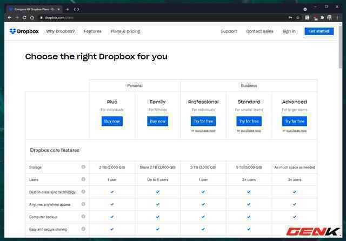
Task: Click the page vertical scrollbar thumb
Action: pos(340,46)
